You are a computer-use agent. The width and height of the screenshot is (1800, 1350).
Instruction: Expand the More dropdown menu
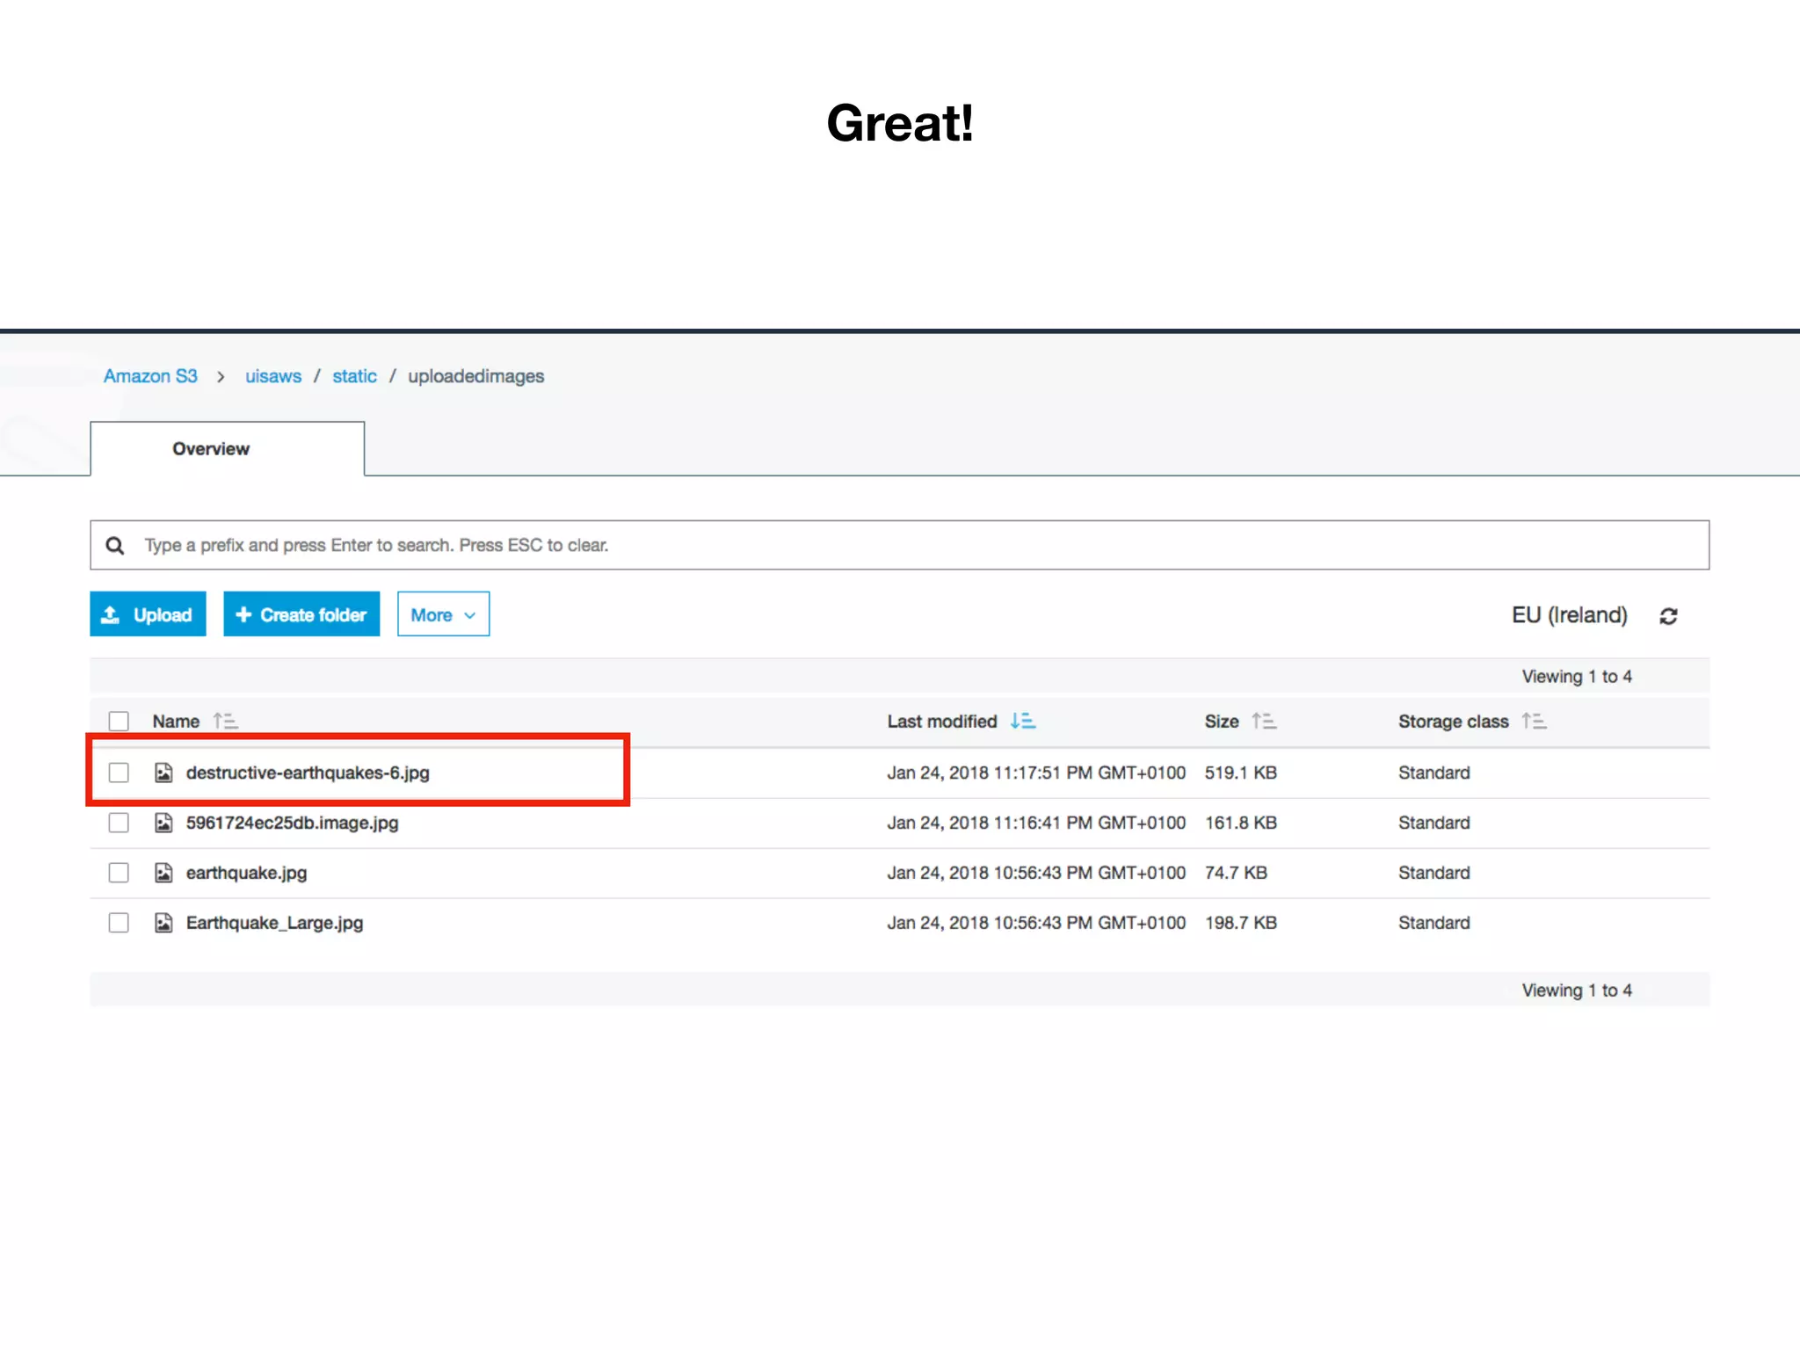(443, 614)
